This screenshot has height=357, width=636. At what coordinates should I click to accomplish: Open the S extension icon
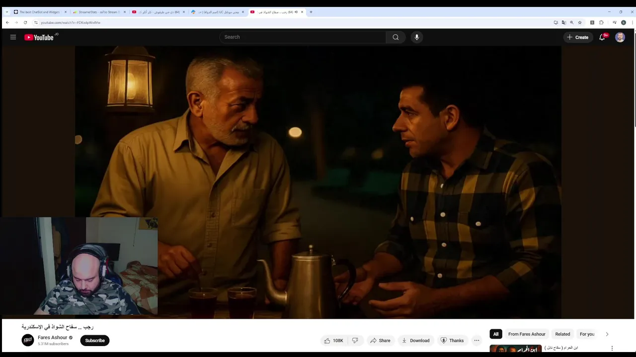[592, 22]
